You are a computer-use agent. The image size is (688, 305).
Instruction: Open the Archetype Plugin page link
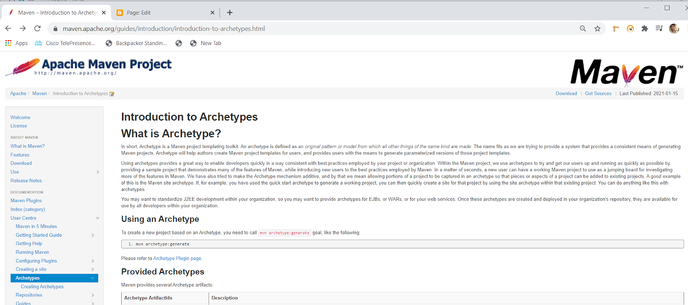click(x=177, y=258)
